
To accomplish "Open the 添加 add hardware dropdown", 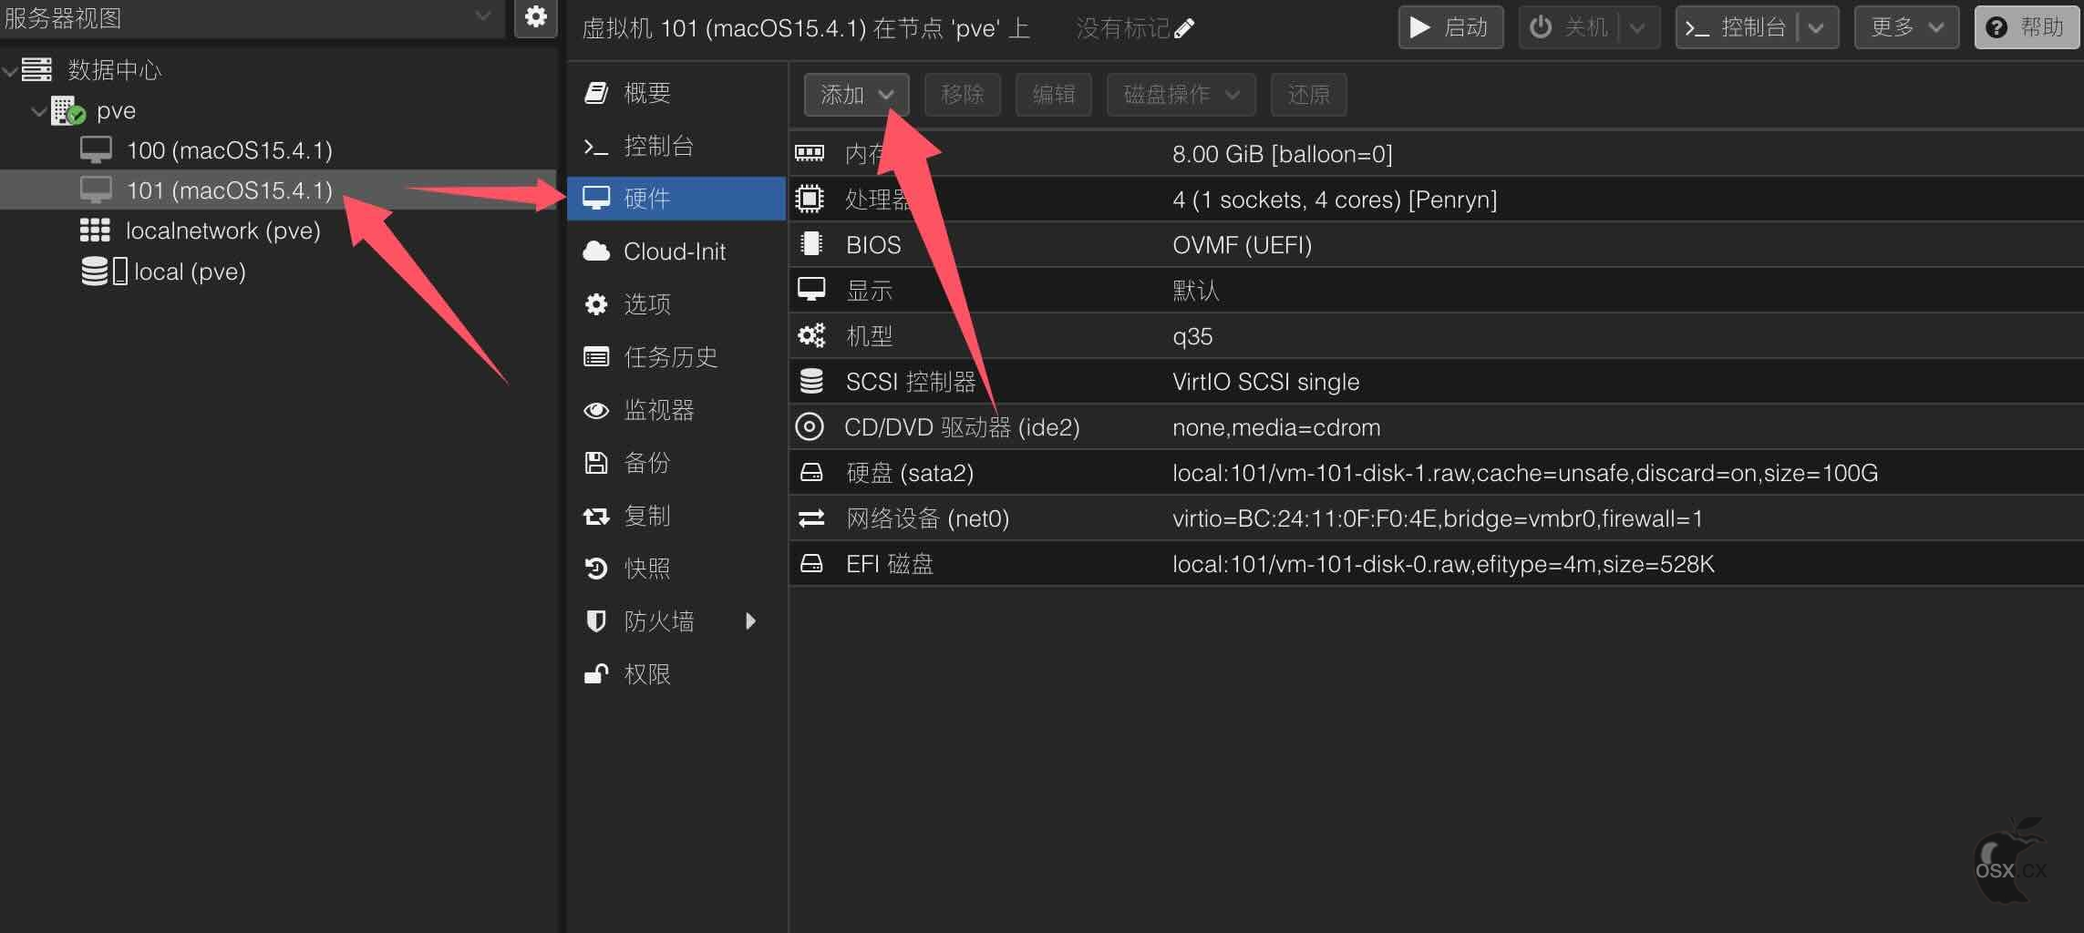I will pos(856,95).
